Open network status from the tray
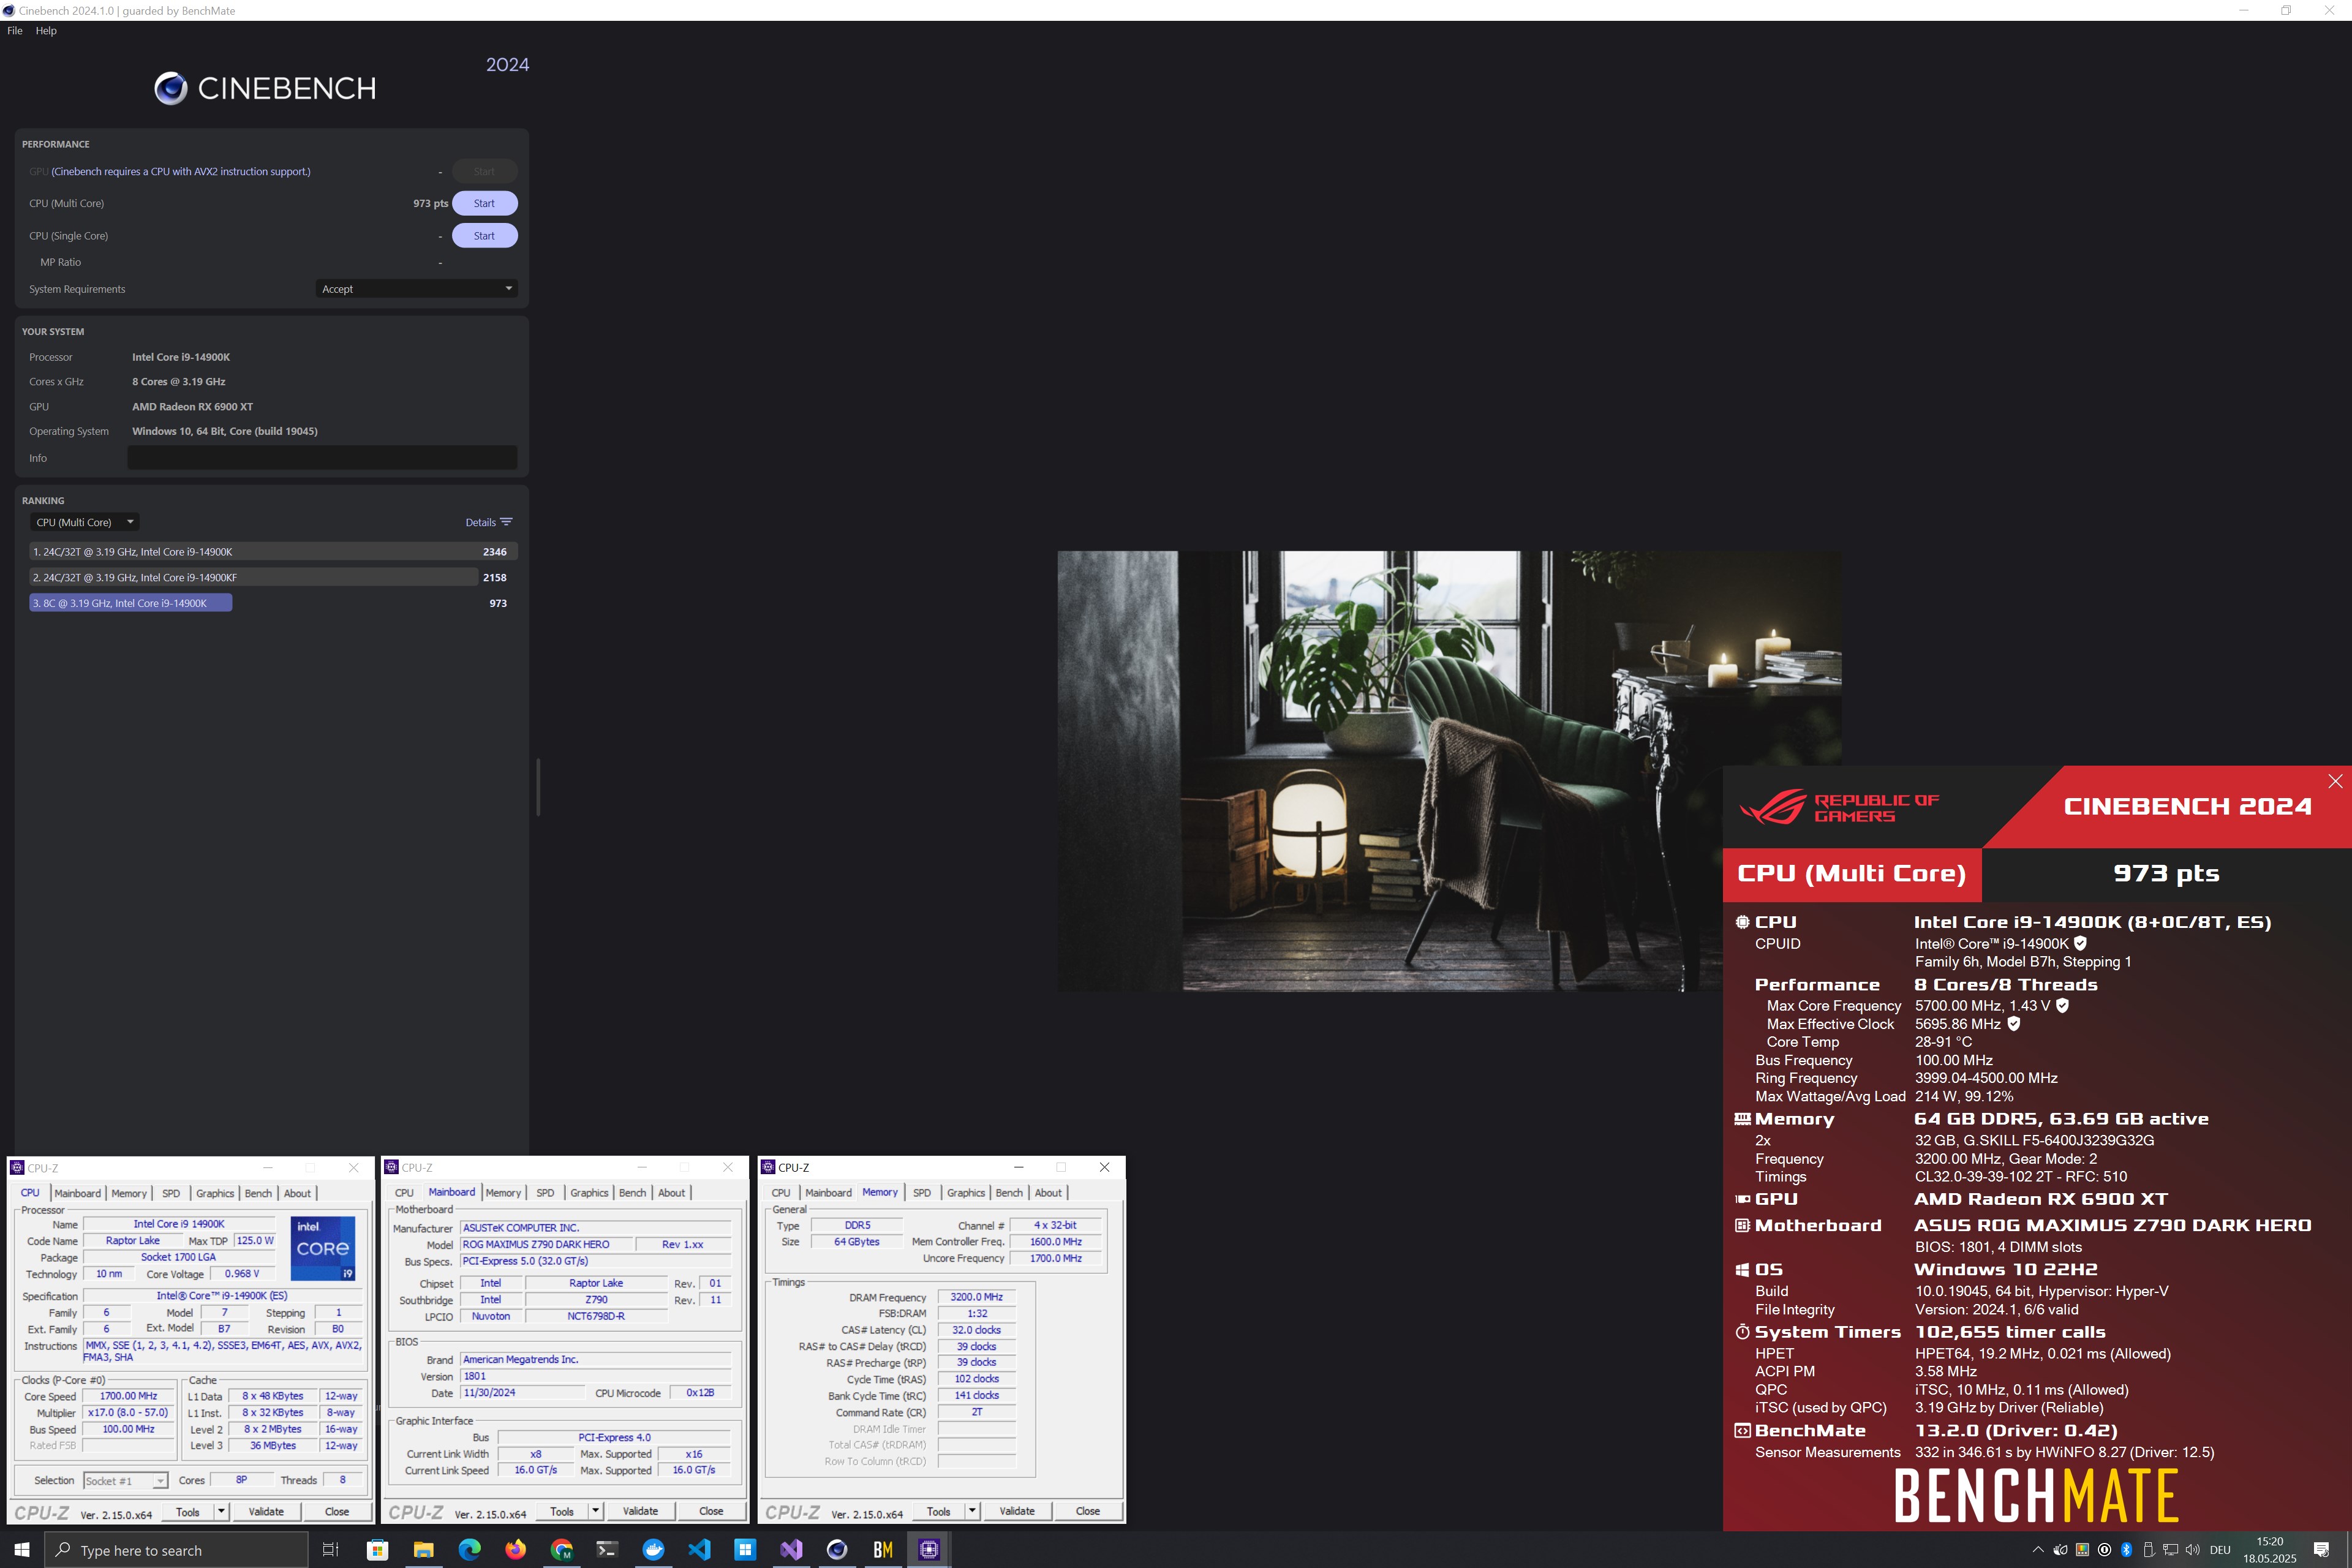Screen dimensions: 2352x1568 point(2170,1550)
